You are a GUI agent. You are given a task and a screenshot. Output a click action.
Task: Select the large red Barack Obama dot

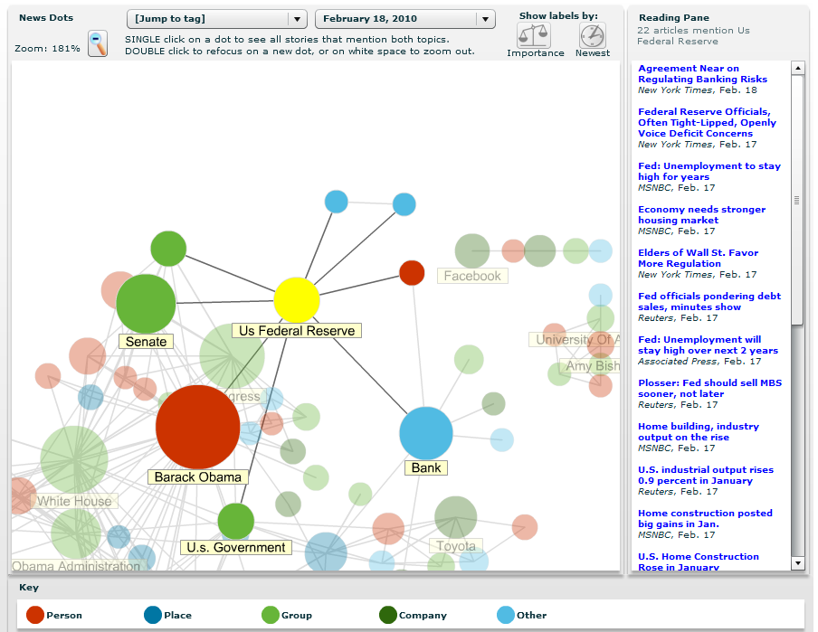[x=198, y=428]
